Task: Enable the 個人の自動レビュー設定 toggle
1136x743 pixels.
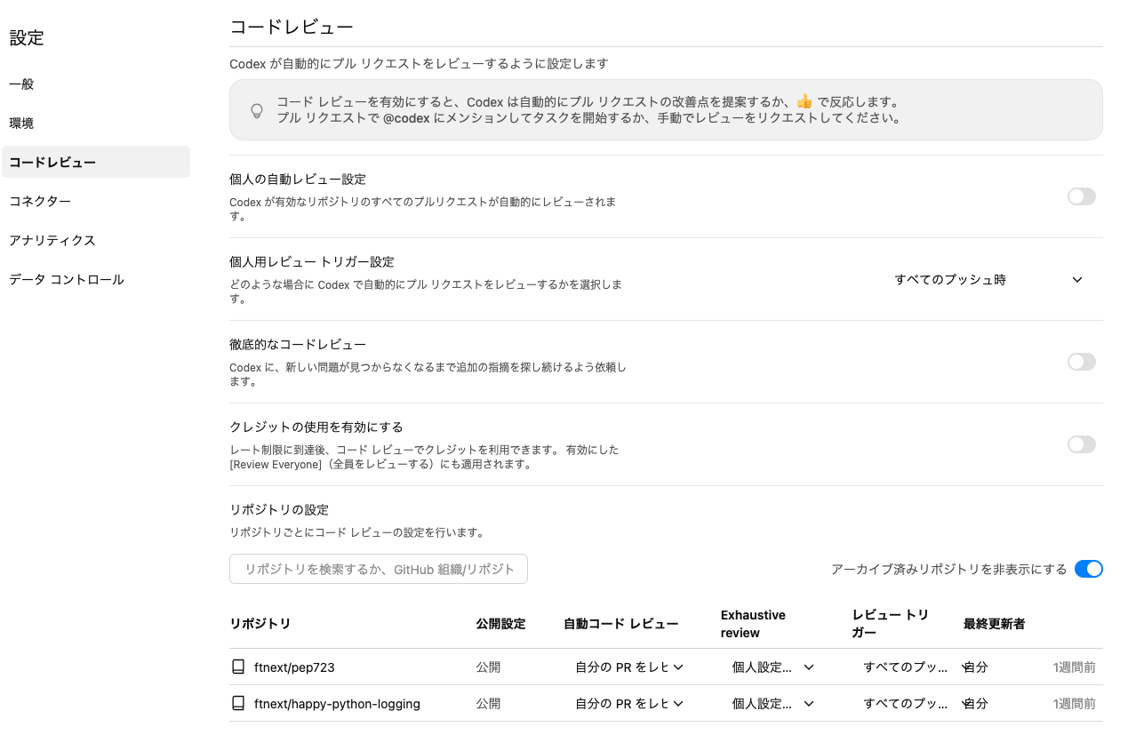Action: (1082, 196)
